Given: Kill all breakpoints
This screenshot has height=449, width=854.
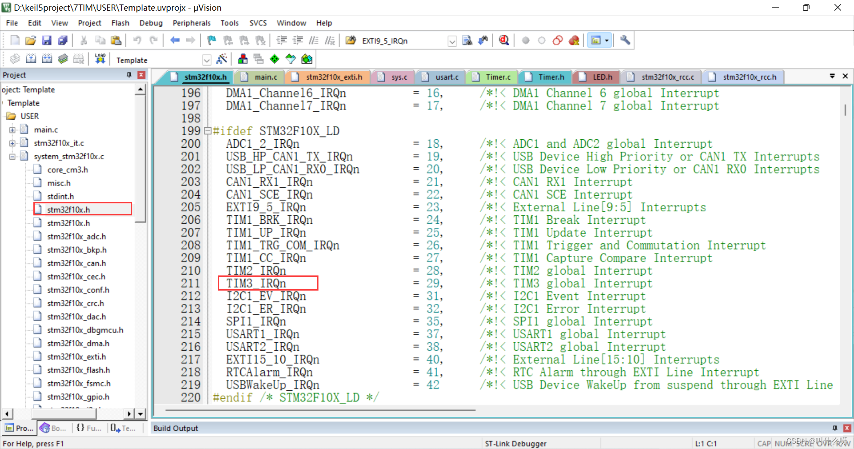Looking at the screenshot, I should pos(574,40).
